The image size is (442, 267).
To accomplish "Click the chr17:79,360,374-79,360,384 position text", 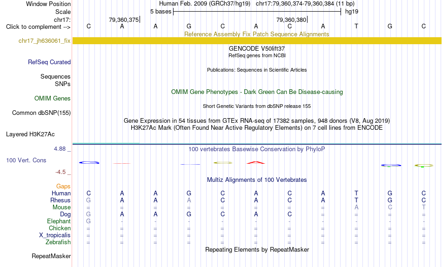I will tap(295, 4).
